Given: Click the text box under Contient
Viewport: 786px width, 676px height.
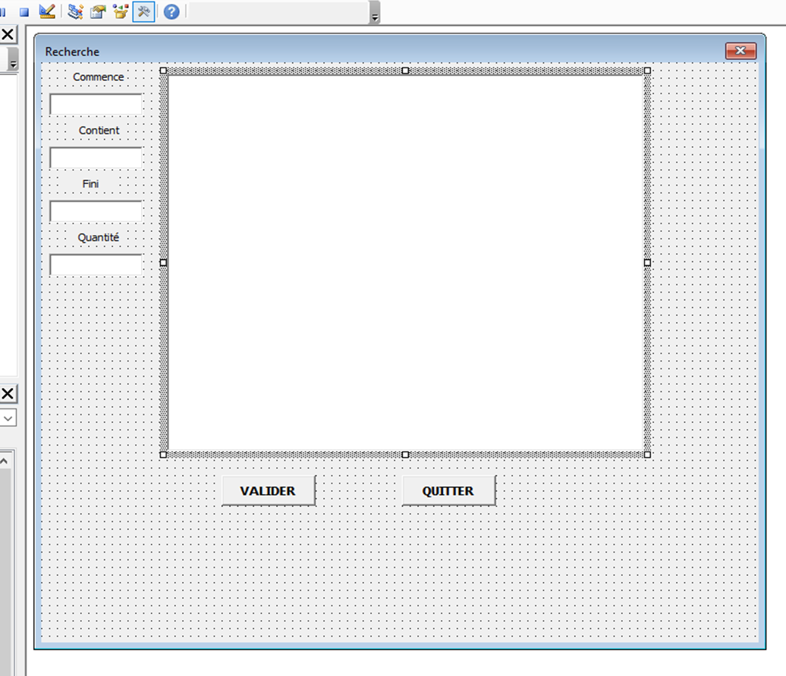Looking at the screenshot, I should (96, 158).
